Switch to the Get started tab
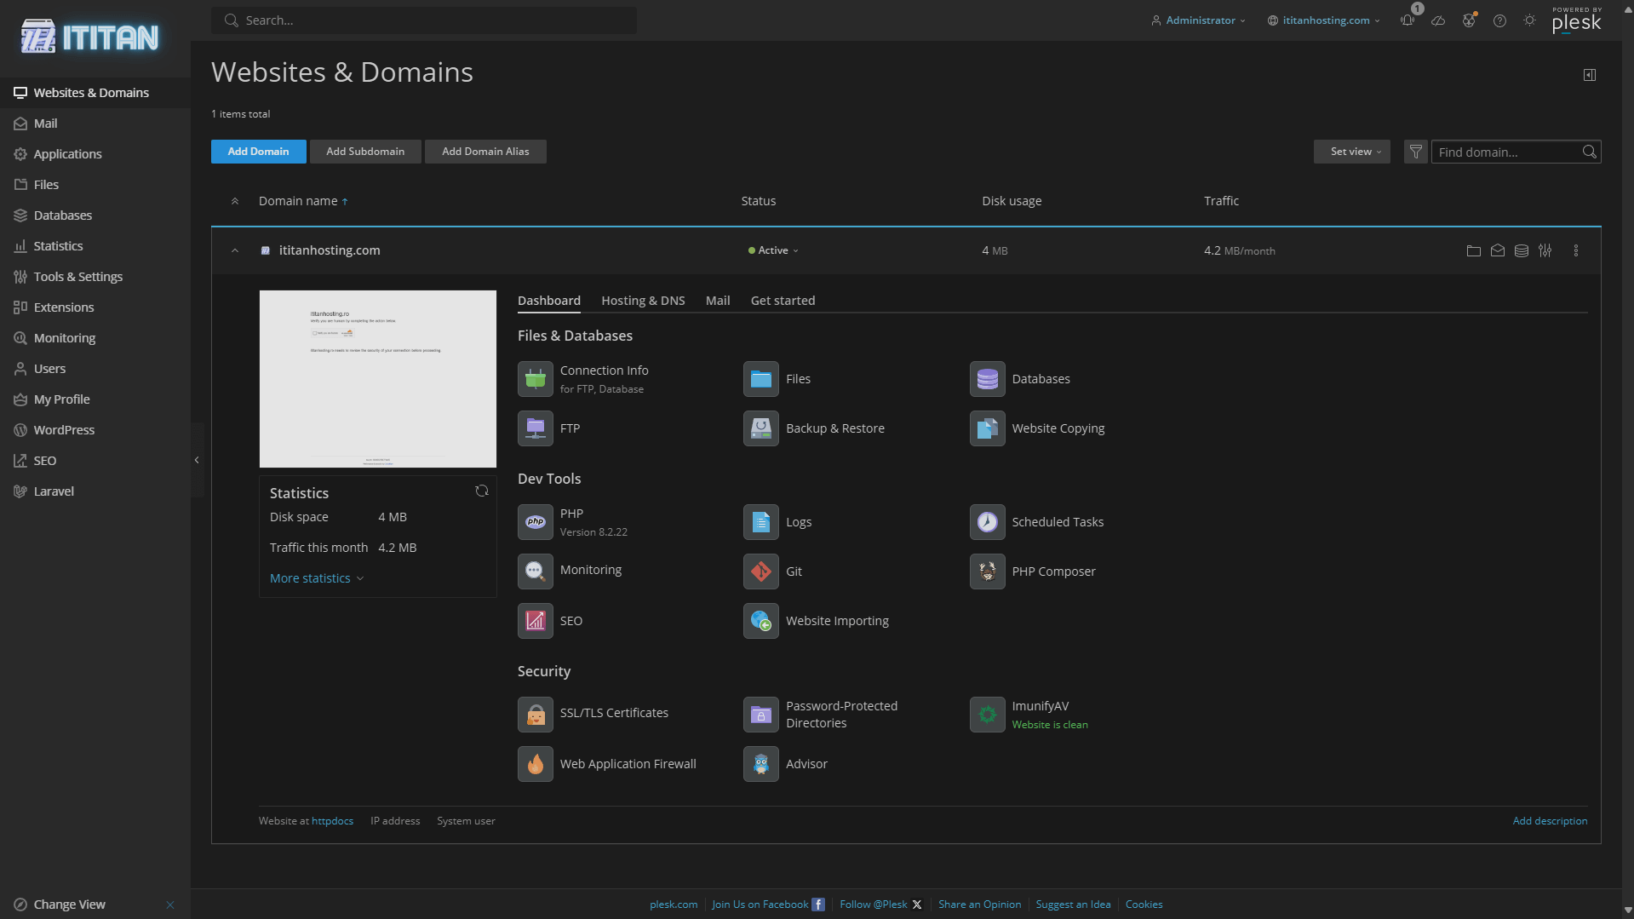Image resolution: width=1634 pixels, height=919 pixels. point(783,301)
